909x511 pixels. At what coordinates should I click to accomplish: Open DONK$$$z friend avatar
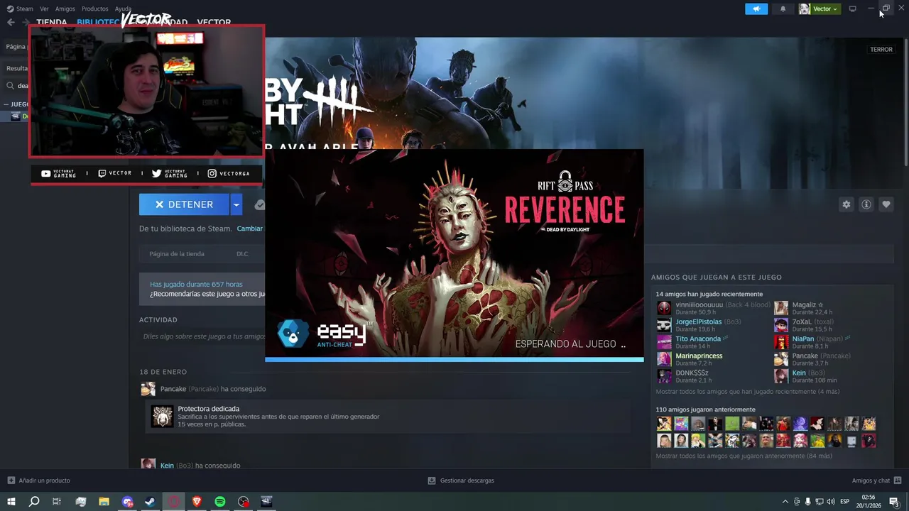coord(663,376)
